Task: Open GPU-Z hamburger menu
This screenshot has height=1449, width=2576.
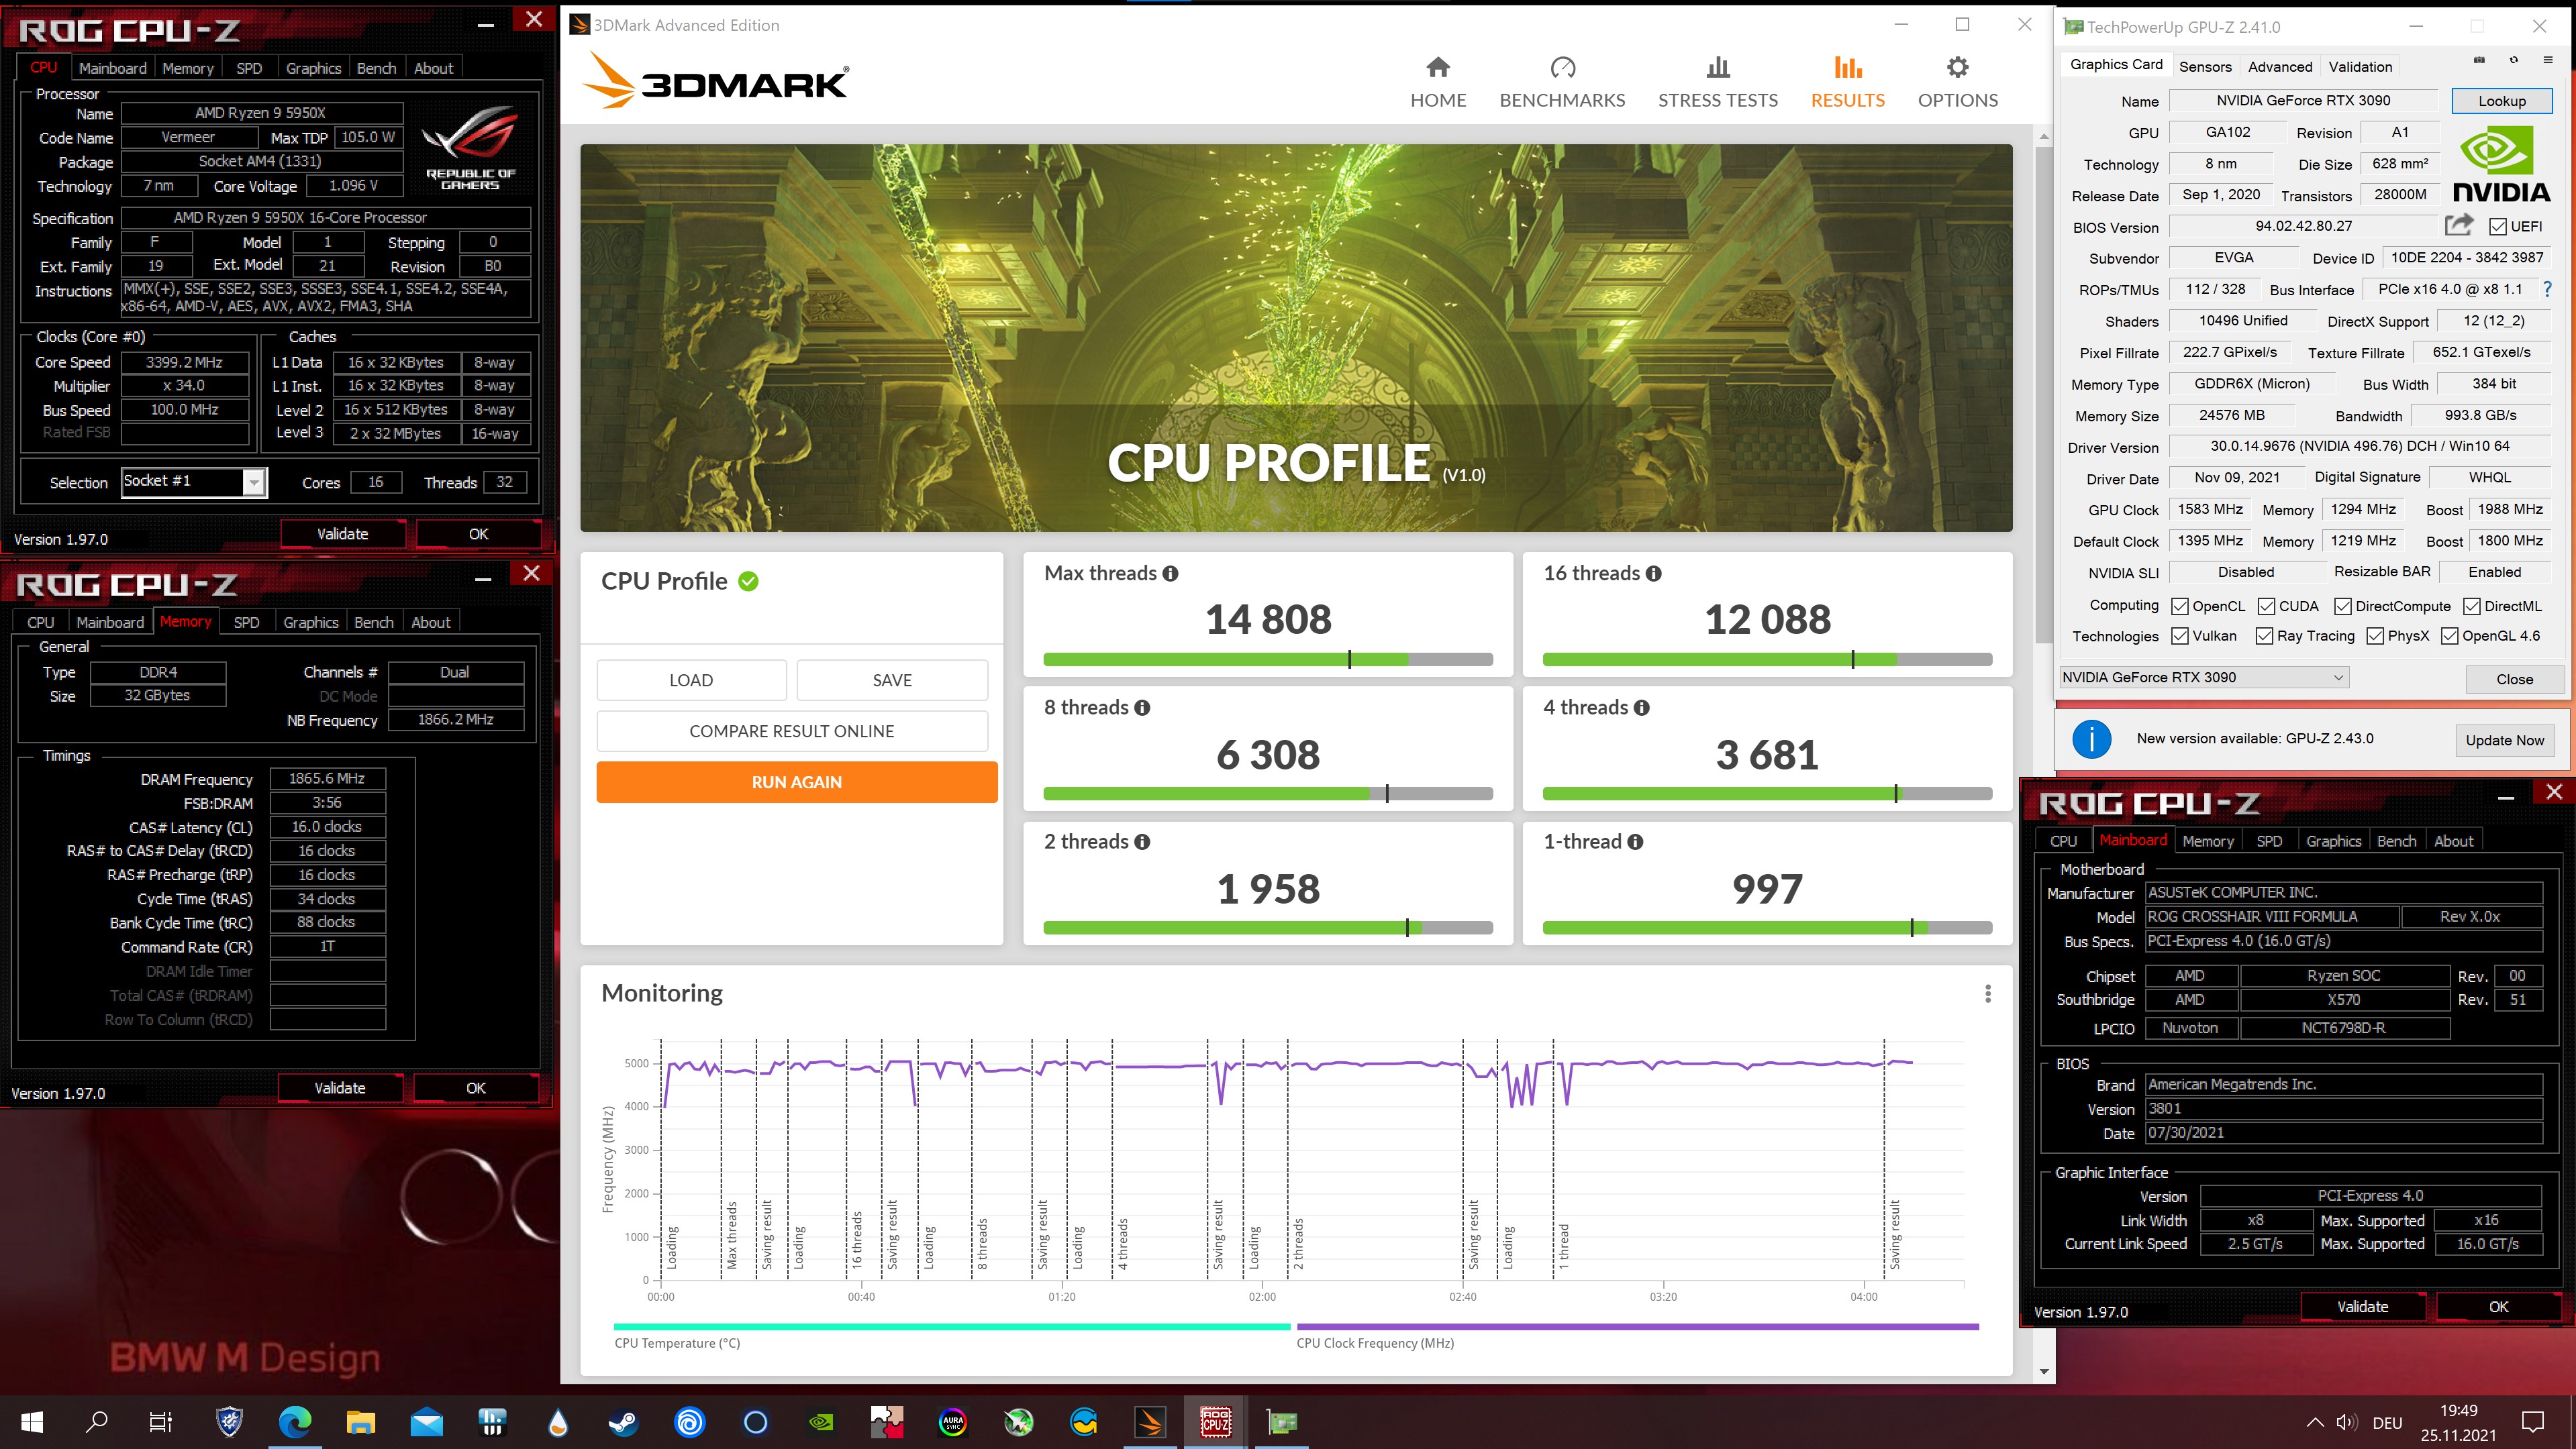Action: [2547, 60]
